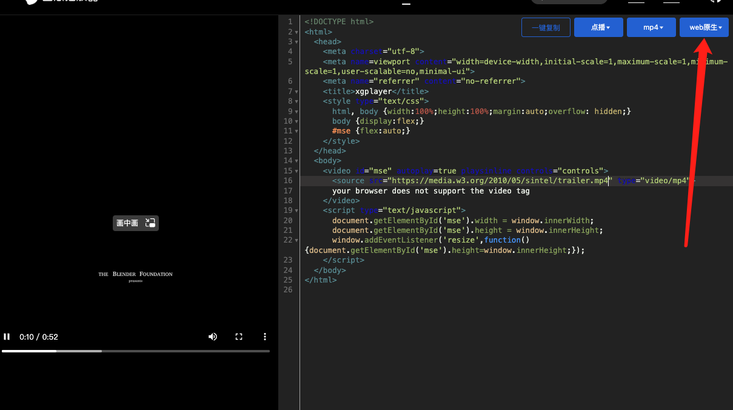Image resolution: width=733 pixels, height=410 pixels.
Task: Open the player's more-options kebab menu
Action: click(265, 337)
